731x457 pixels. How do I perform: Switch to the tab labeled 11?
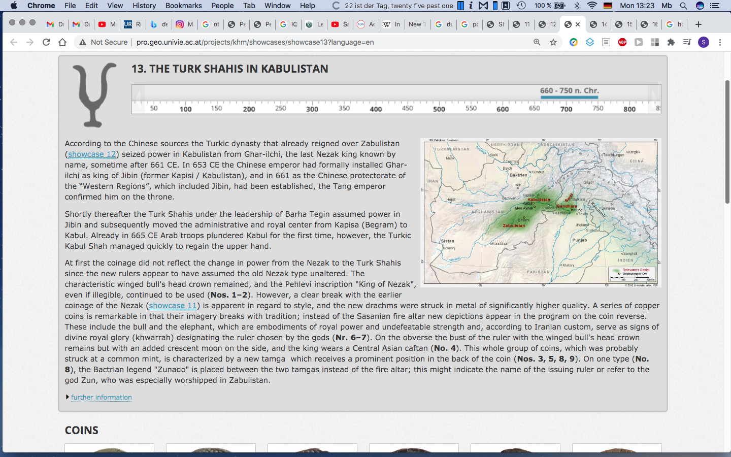tap(521, 24)
